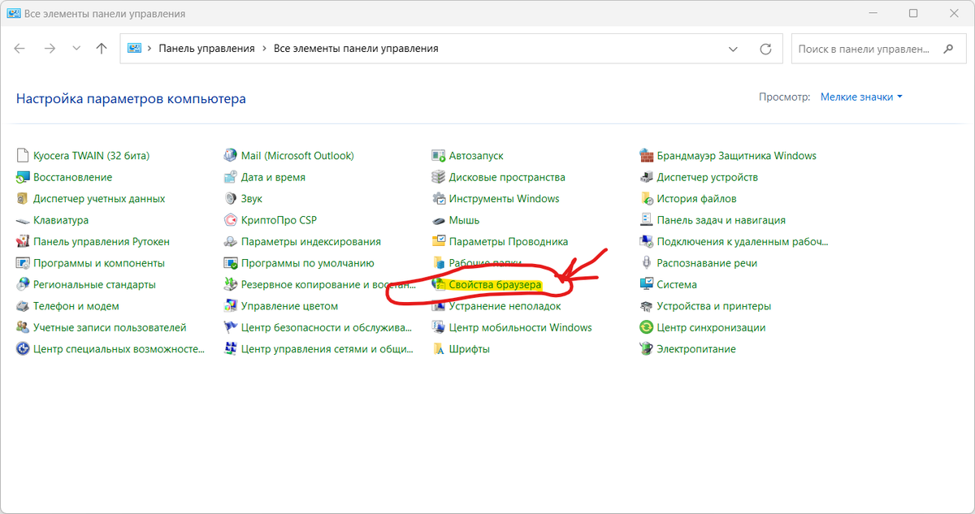This screenshot has width=975, height=514.
Task: Select the Все элементы панели управления breadcrumb
Action: [x=356, y=49]
